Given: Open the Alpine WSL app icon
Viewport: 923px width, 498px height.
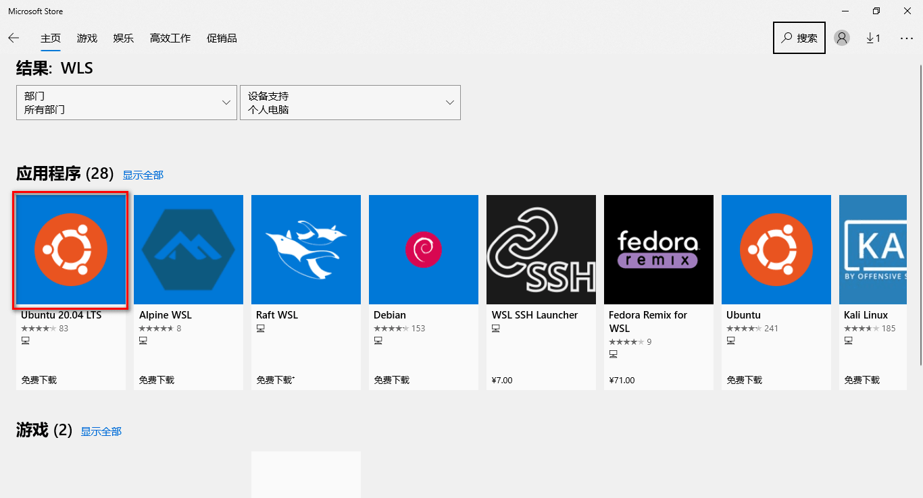Looking at the screenshot, I should coord(189,250).
